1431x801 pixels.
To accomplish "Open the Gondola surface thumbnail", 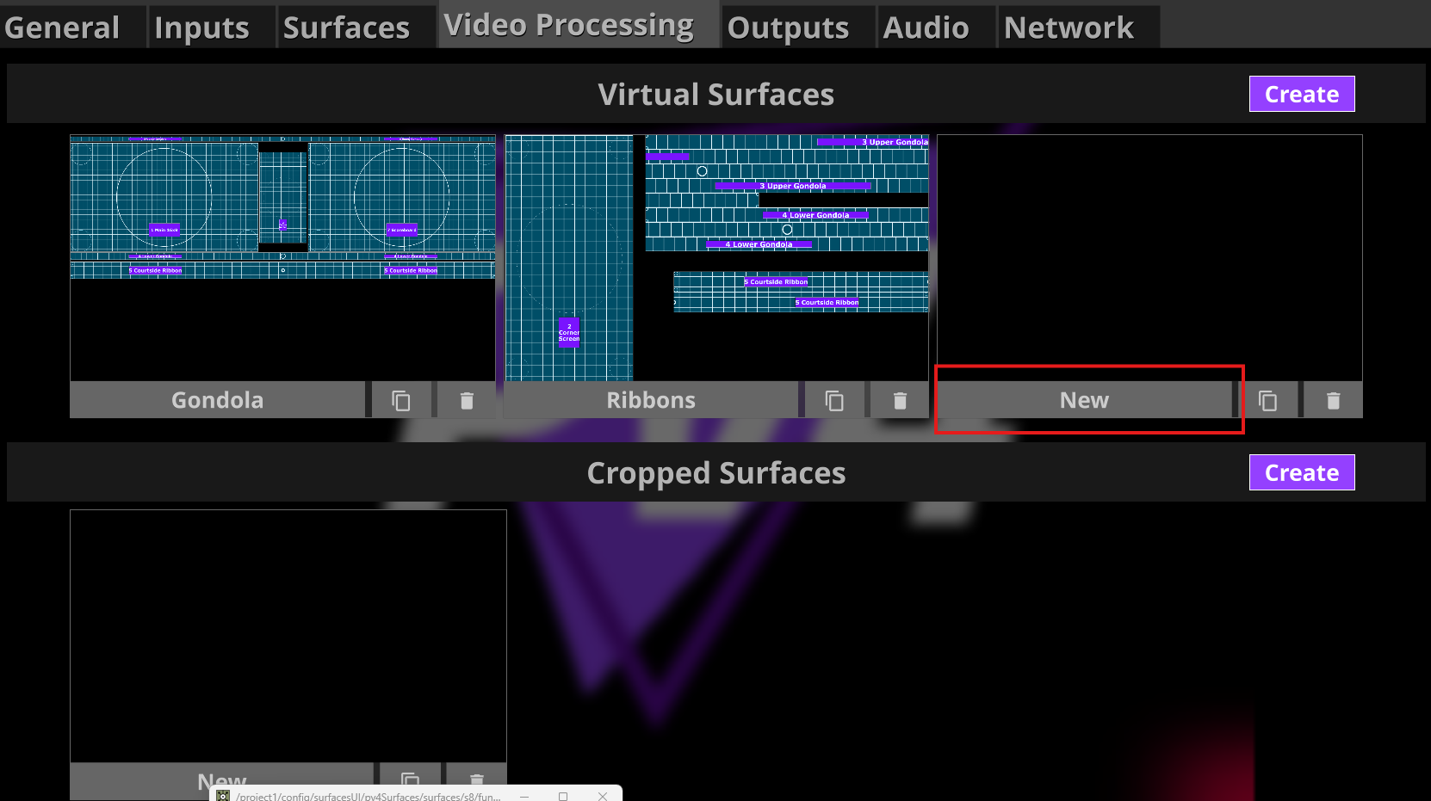I will coord(282,257).
